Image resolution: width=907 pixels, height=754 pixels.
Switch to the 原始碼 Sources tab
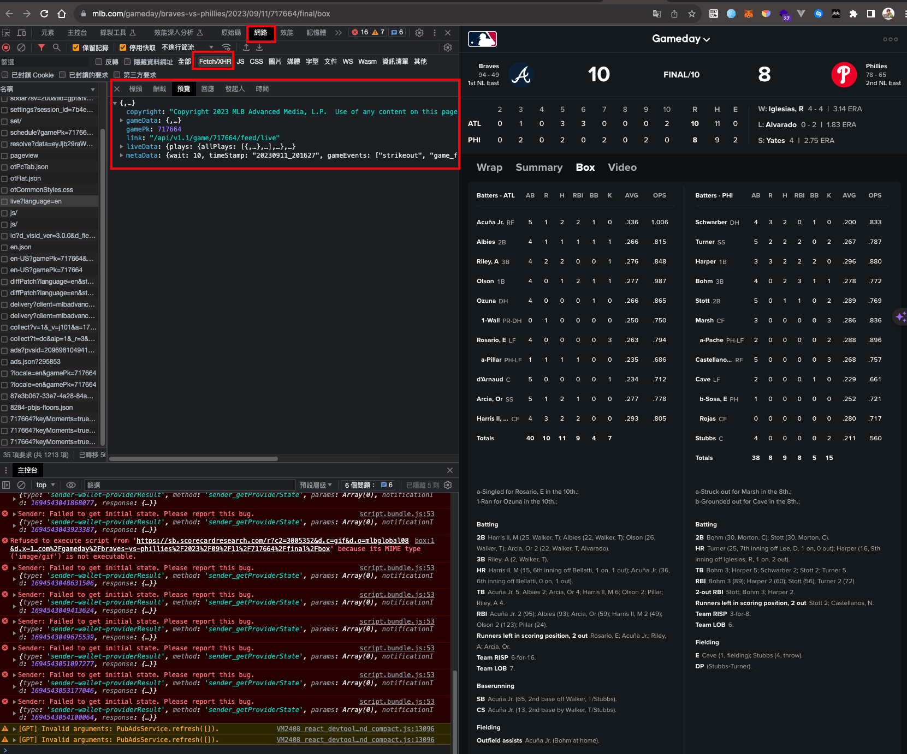point(231,33)
